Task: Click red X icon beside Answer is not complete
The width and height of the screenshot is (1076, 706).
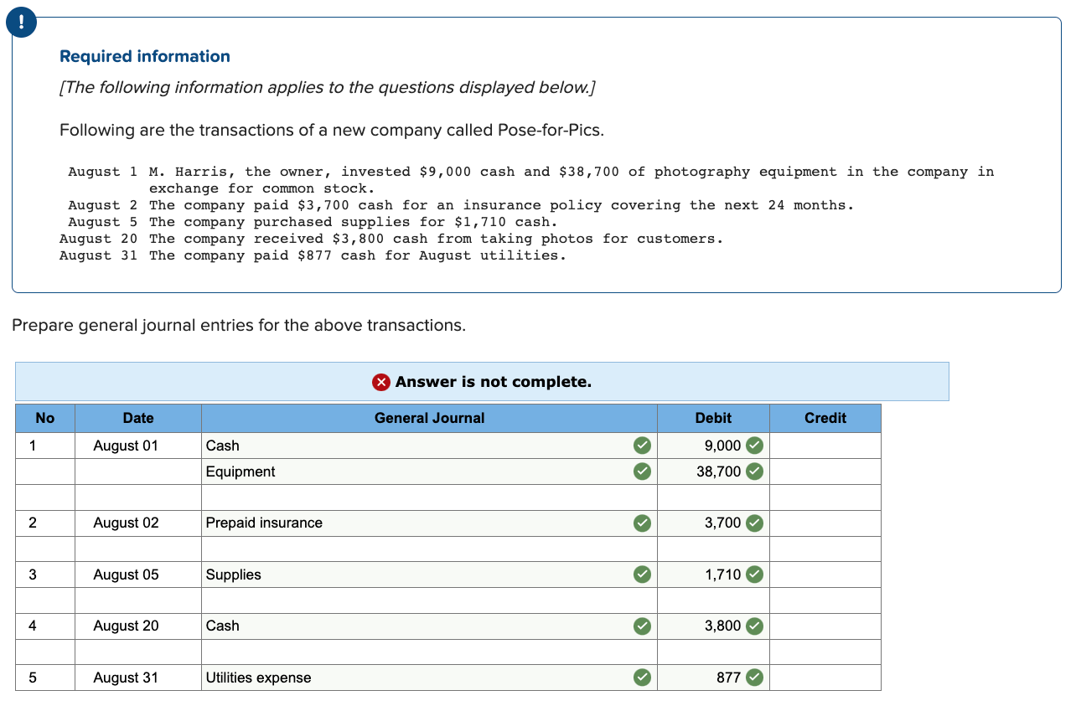Action: point(381,382)
